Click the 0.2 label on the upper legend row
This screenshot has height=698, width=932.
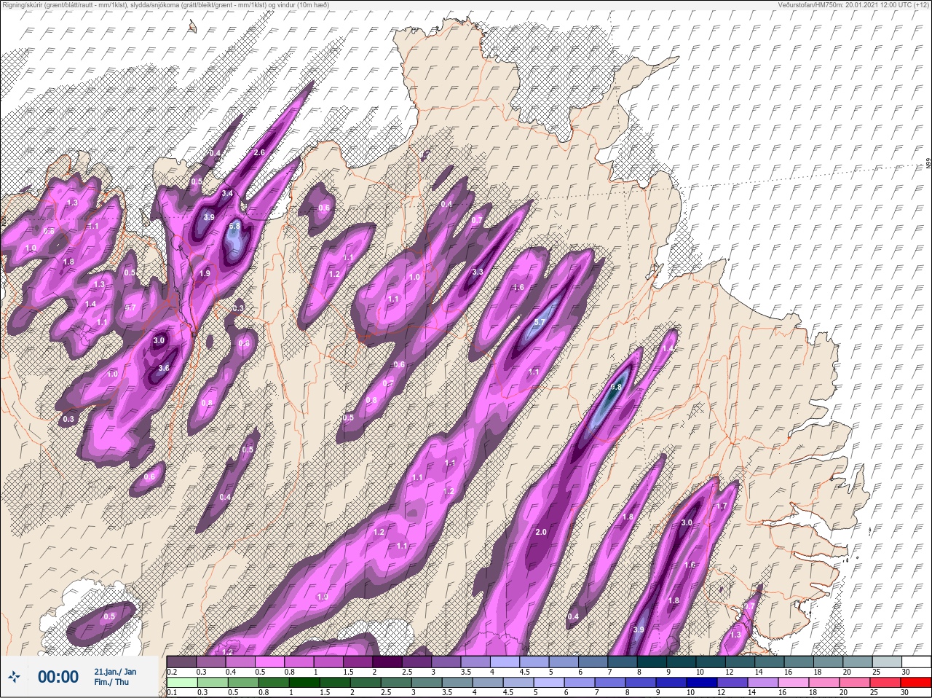172,672
